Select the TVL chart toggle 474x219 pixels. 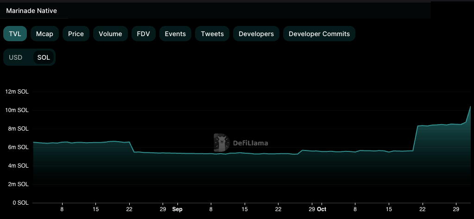tap(15, 34)
